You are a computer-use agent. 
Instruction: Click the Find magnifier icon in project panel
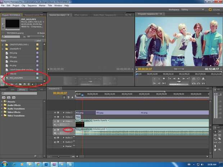[x=16, y=84]
